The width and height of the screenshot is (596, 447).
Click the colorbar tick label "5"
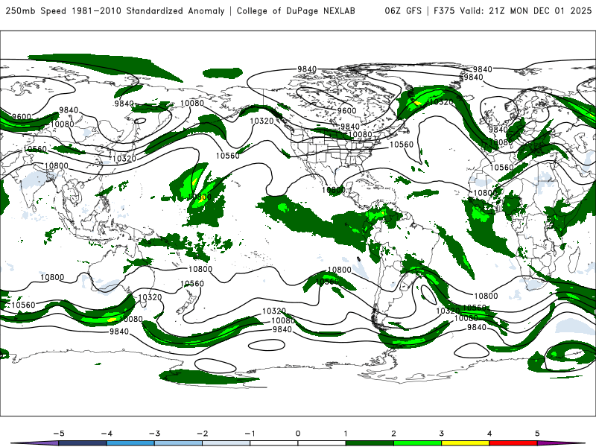[537, 434]
